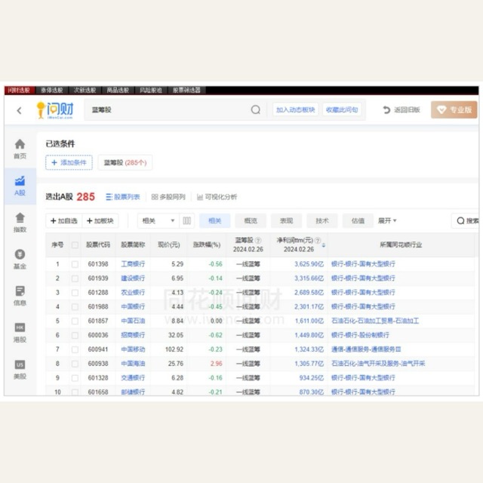The width and height of the screenshot is (483, 483).
Task: Select the 概览 filter tab
Action: point(251,220)
